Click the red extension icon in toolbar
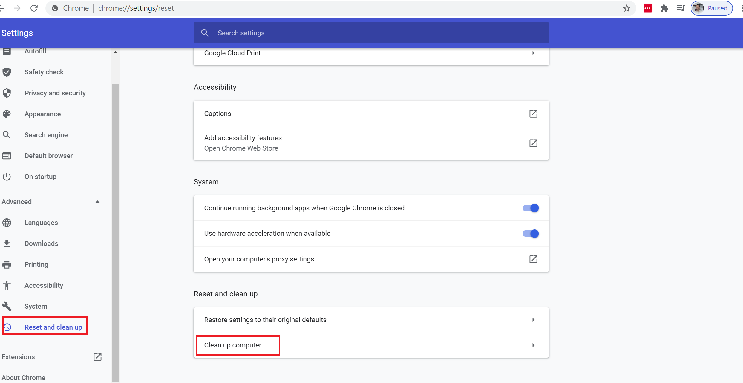Image resolution: width=743 pixels, height=383 pixels. click(648, 8)
